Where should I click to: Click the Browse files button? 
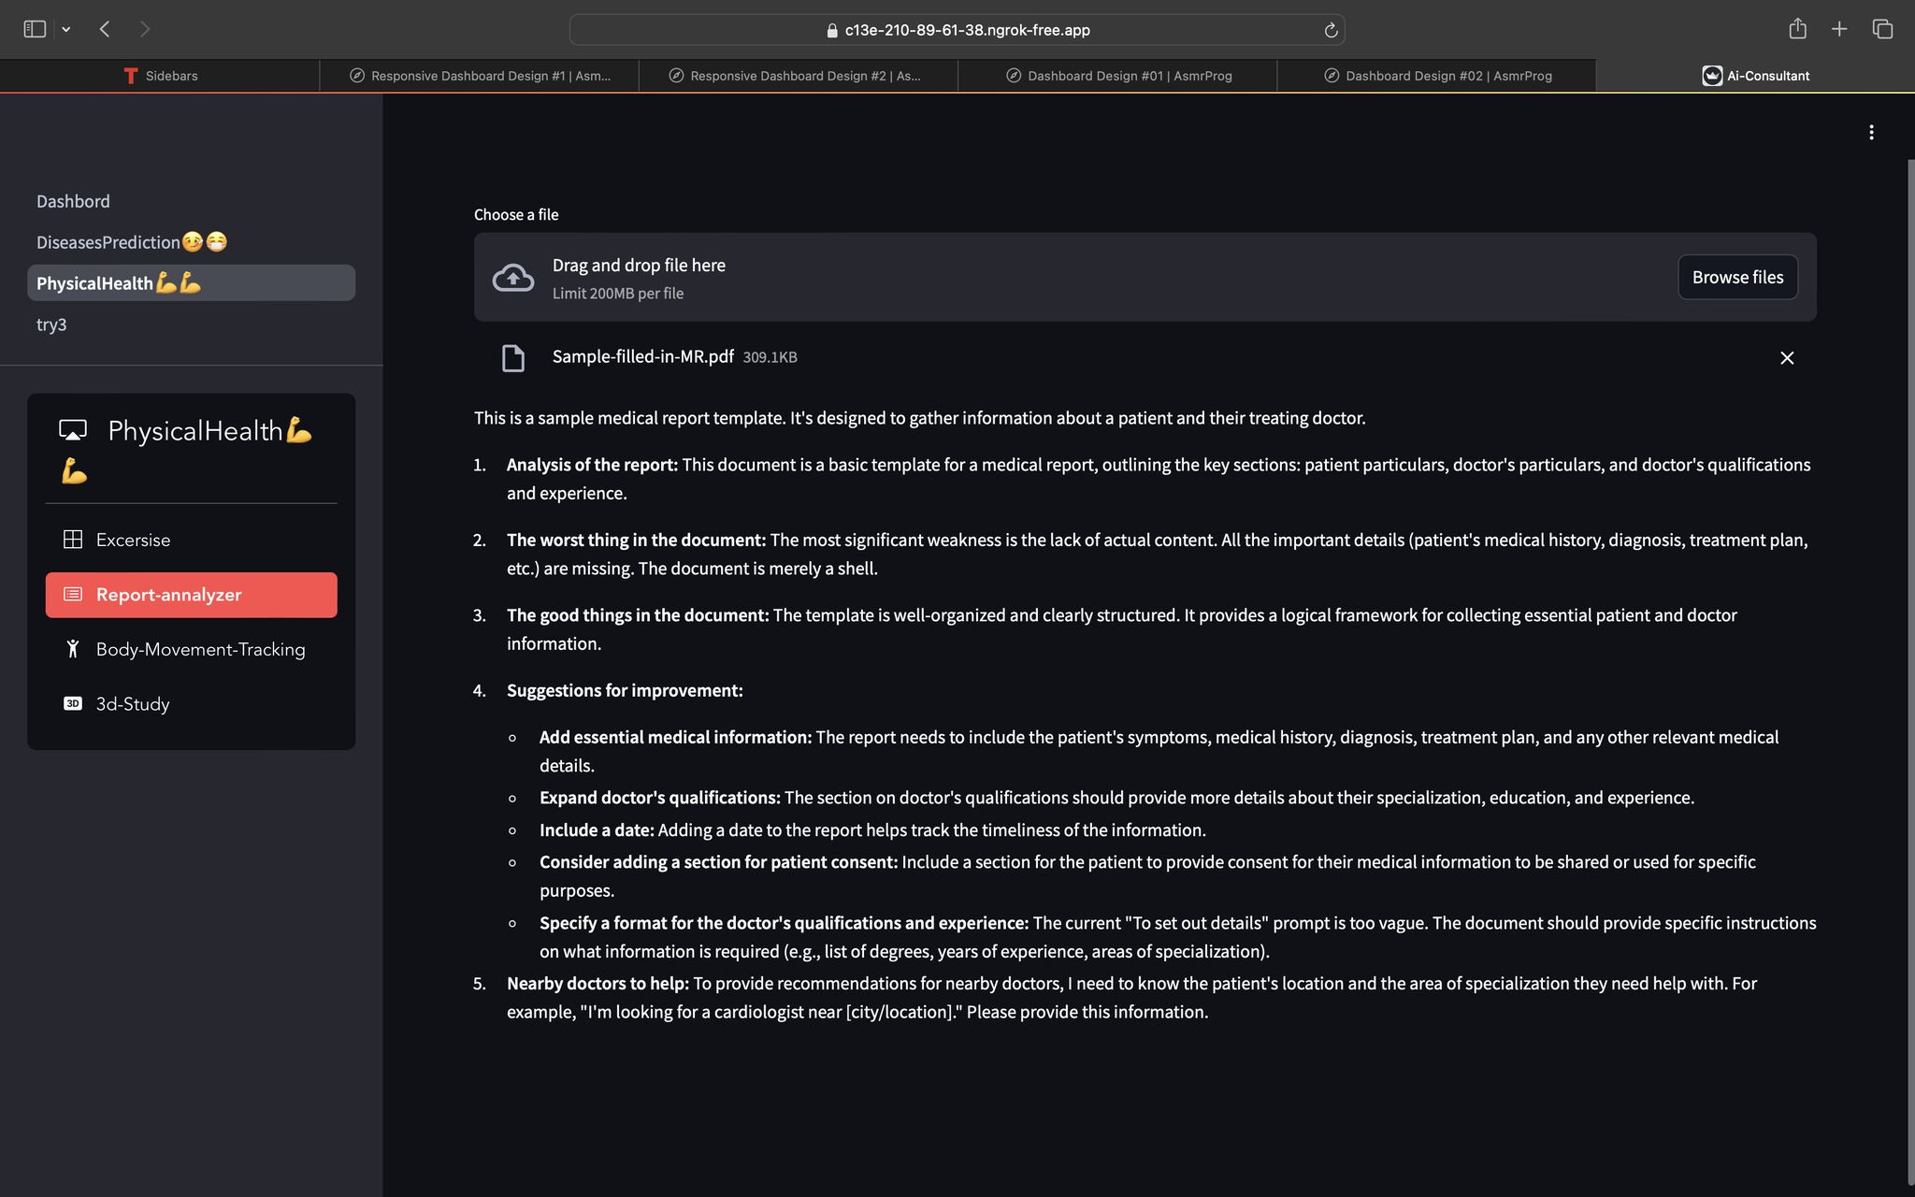pos(1737,278)
